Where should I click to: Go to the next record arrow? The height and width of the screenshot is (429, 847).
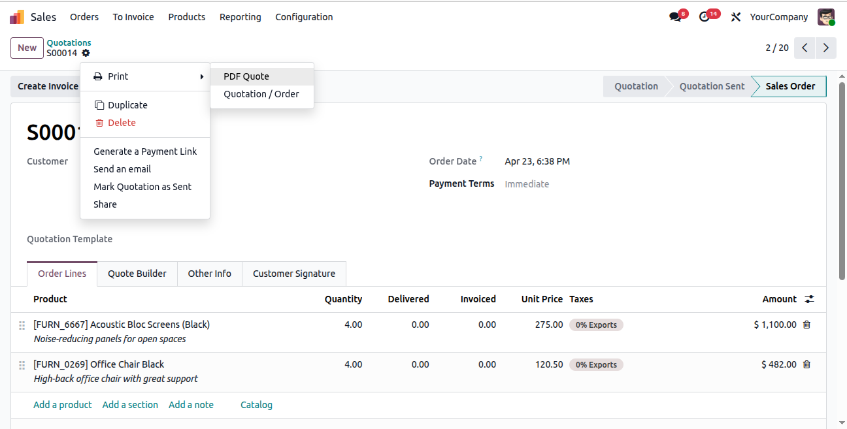click(826, 48)
